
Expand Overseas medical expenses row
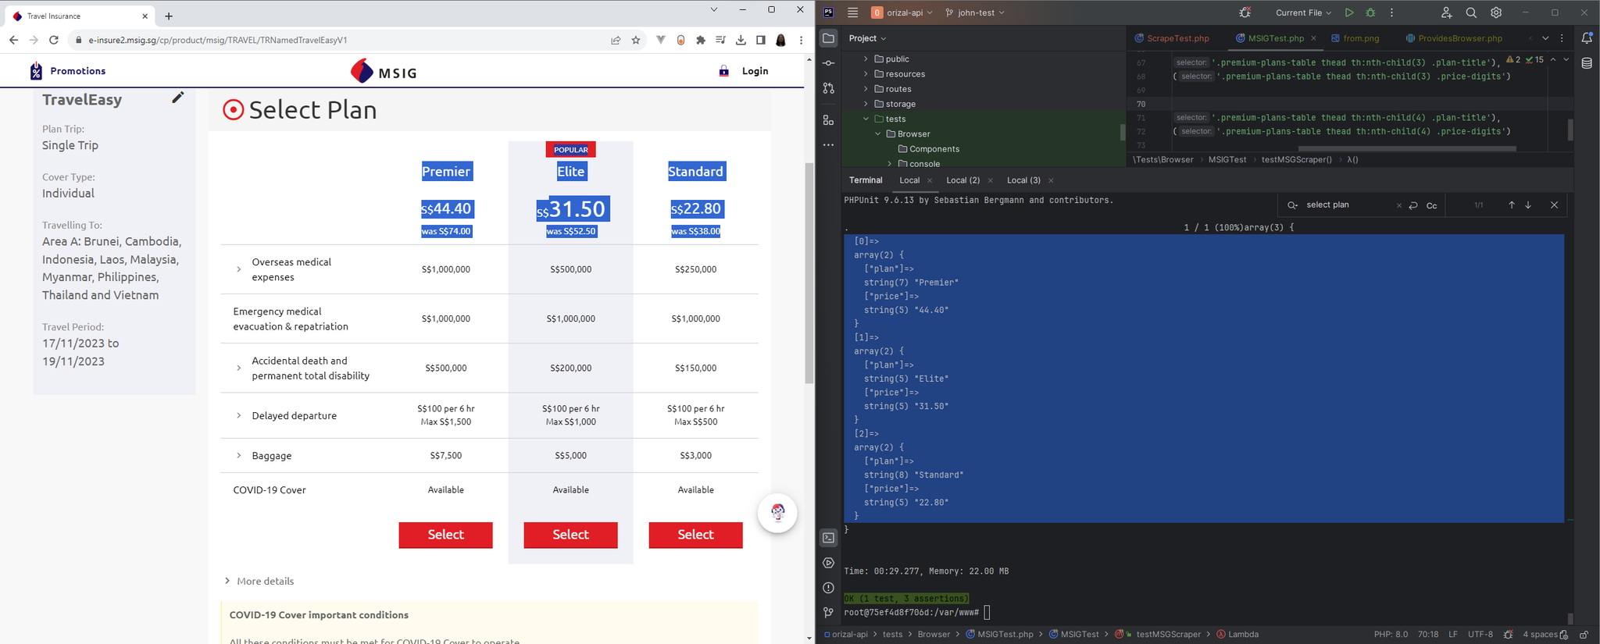pyautogui.click(x=239, y=269)
